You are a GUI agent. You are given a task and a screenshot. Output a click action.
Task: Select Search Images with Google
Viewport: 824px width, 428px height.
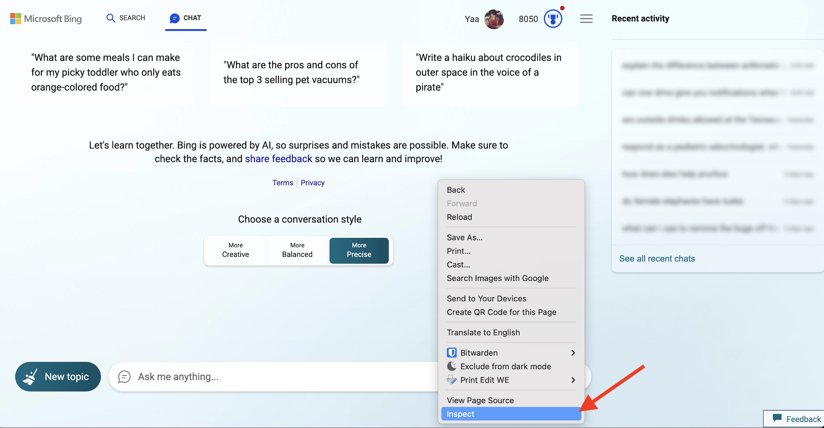click(x=511, y=278)
